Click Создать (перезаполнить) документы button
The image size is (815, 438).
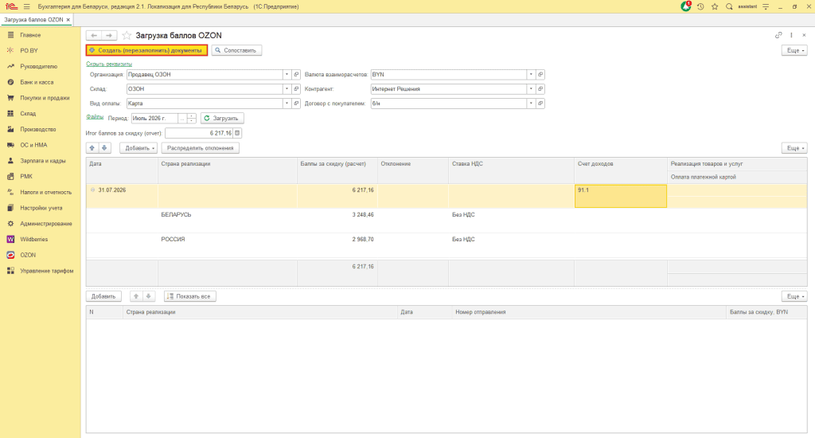pyautogui.click(x=146, y=50)
